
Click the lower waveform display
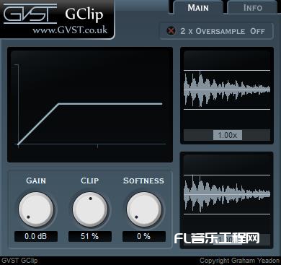pyautogui.click(x=227, y=194)
